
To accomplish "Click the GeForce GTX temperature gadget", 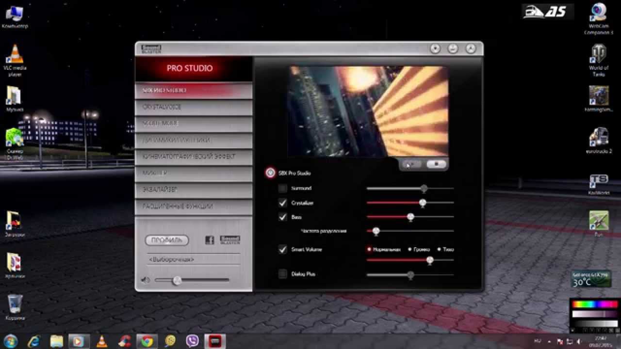I will pyautogui.click(x=591, y=280).
